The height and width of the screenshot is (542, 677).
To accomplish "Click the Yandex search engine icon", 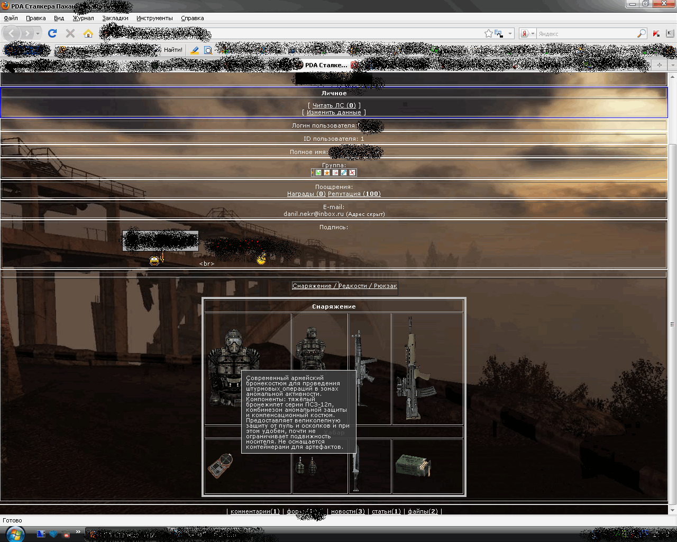I will 525,33.
